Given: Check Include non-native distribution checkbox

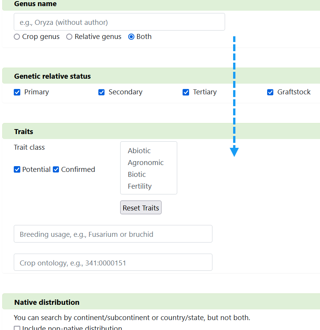Looking at the screenshot, I should click(17, 328).
